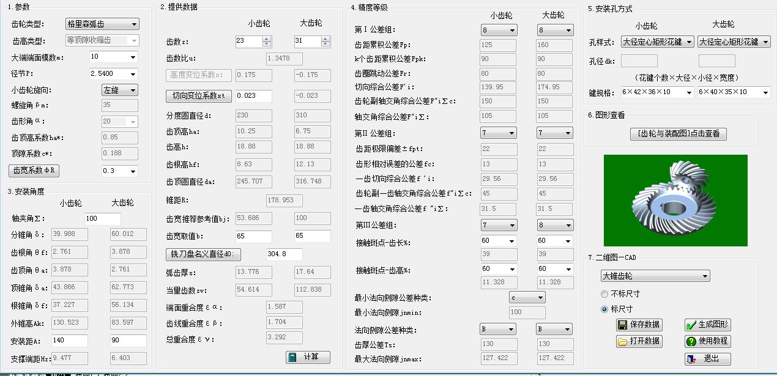Open the large gear 键规格 6×40×35×10 dropdown
The height and width of the screenshot is (376, 777).
tap(734, 92)
